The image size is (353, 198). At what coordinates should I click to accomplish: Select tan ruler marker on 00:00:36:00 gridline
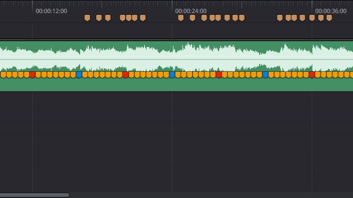pyautogui.click(x=312, y=18)
